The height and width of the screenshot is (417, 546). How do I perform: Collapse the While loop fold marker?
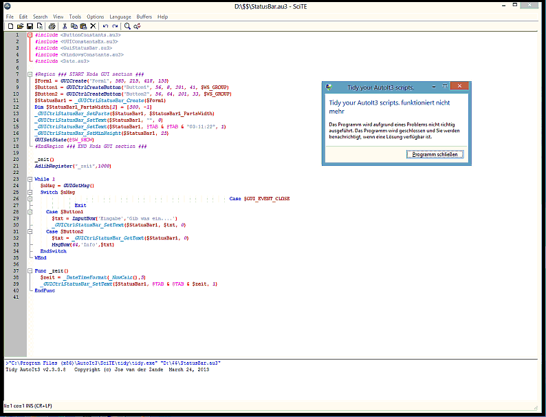(30, 179)
